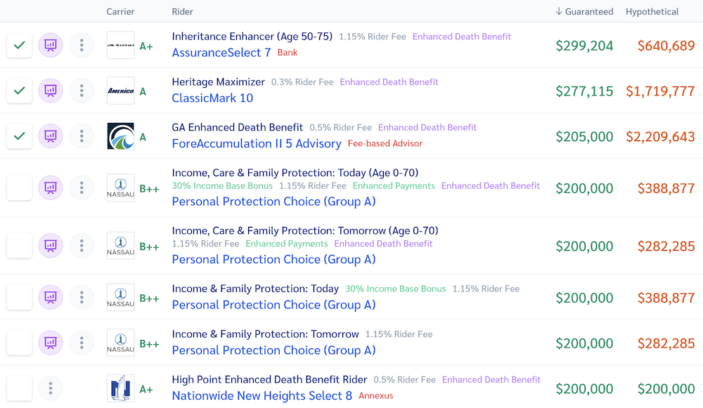The width and height of the screenshot is (703, 408).
Task: Uncheck the ForeAccumulation II 5 Advisory checkbox
Action: click(x=20, y=136)
